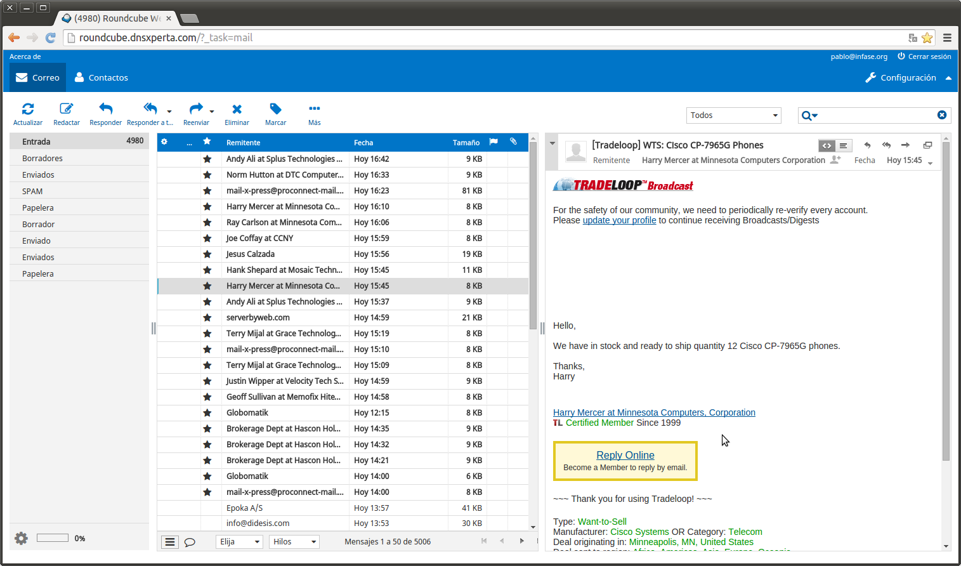
Task: Toggle star on Norm Hutton message
Action: point(207,174)
